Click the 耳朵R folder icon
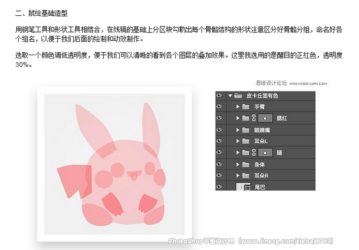This screenshot has width=359, height=250. point(246,176)
